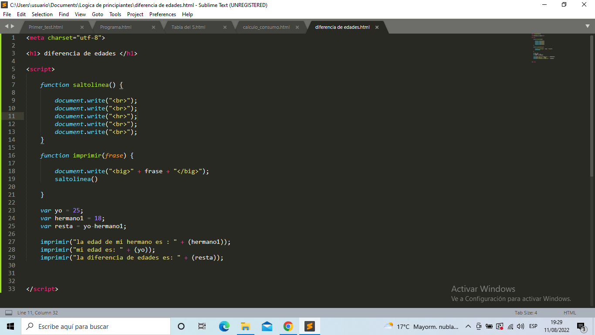
Task: Close the Programa.html tab
Action: pos(153,27)
